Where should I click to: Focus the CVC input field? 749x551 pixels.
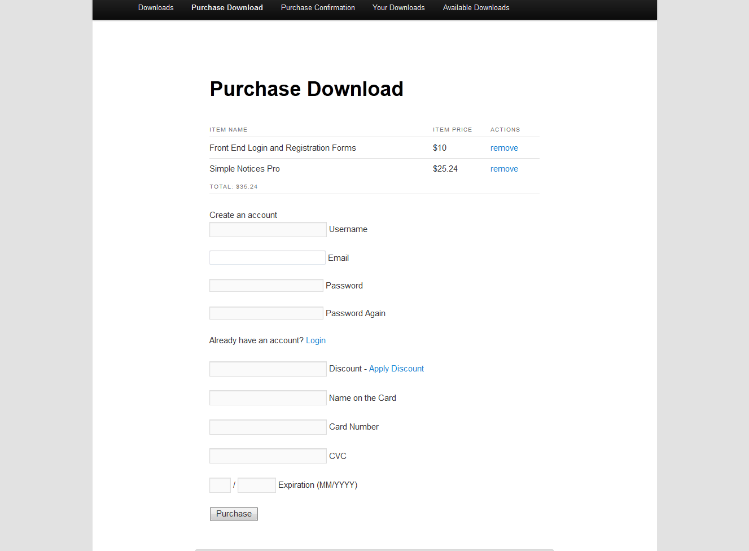268,456
